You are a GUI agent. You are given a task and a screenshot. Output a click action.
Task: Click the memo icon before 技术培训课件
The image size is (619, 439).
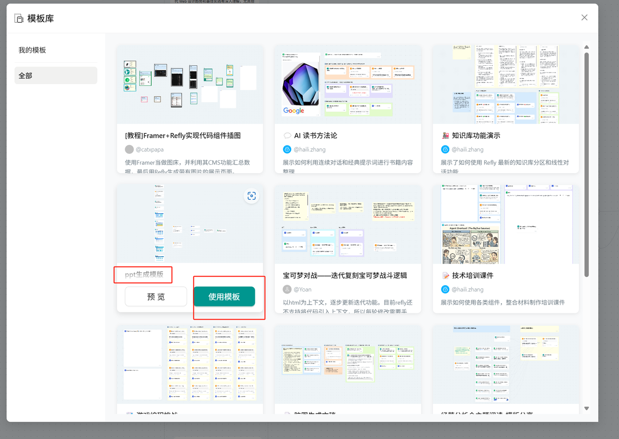pyautogui.click(x=445, y=276)
